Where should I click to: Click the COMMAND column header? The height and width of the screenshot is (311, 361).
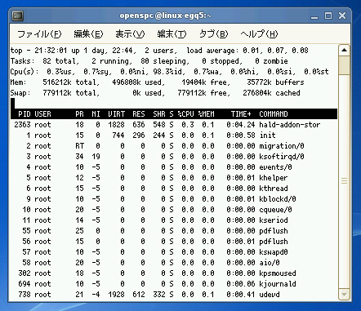274,114
